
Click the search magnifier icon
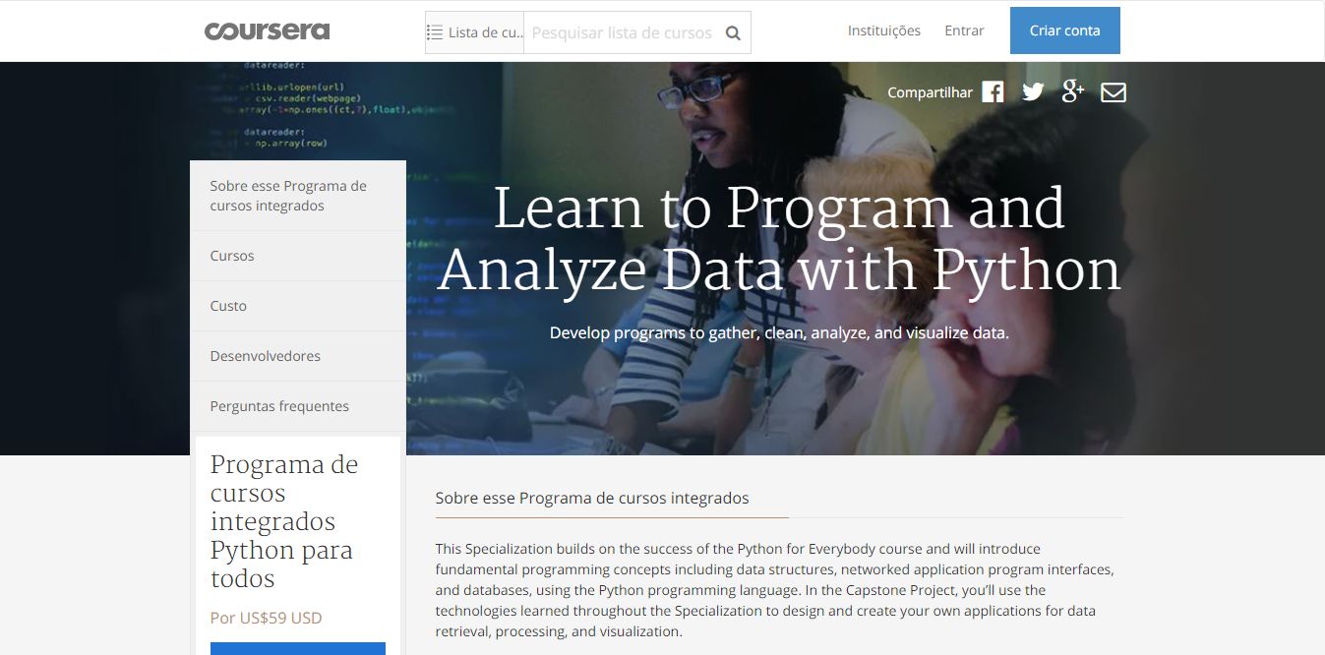[x=732, y=31]
